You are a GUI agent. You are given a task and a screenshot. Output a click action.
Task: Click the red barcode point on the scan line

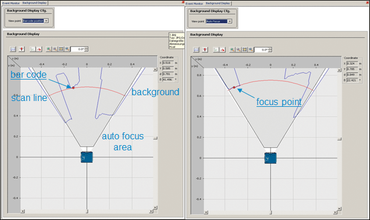coord(73,88)
